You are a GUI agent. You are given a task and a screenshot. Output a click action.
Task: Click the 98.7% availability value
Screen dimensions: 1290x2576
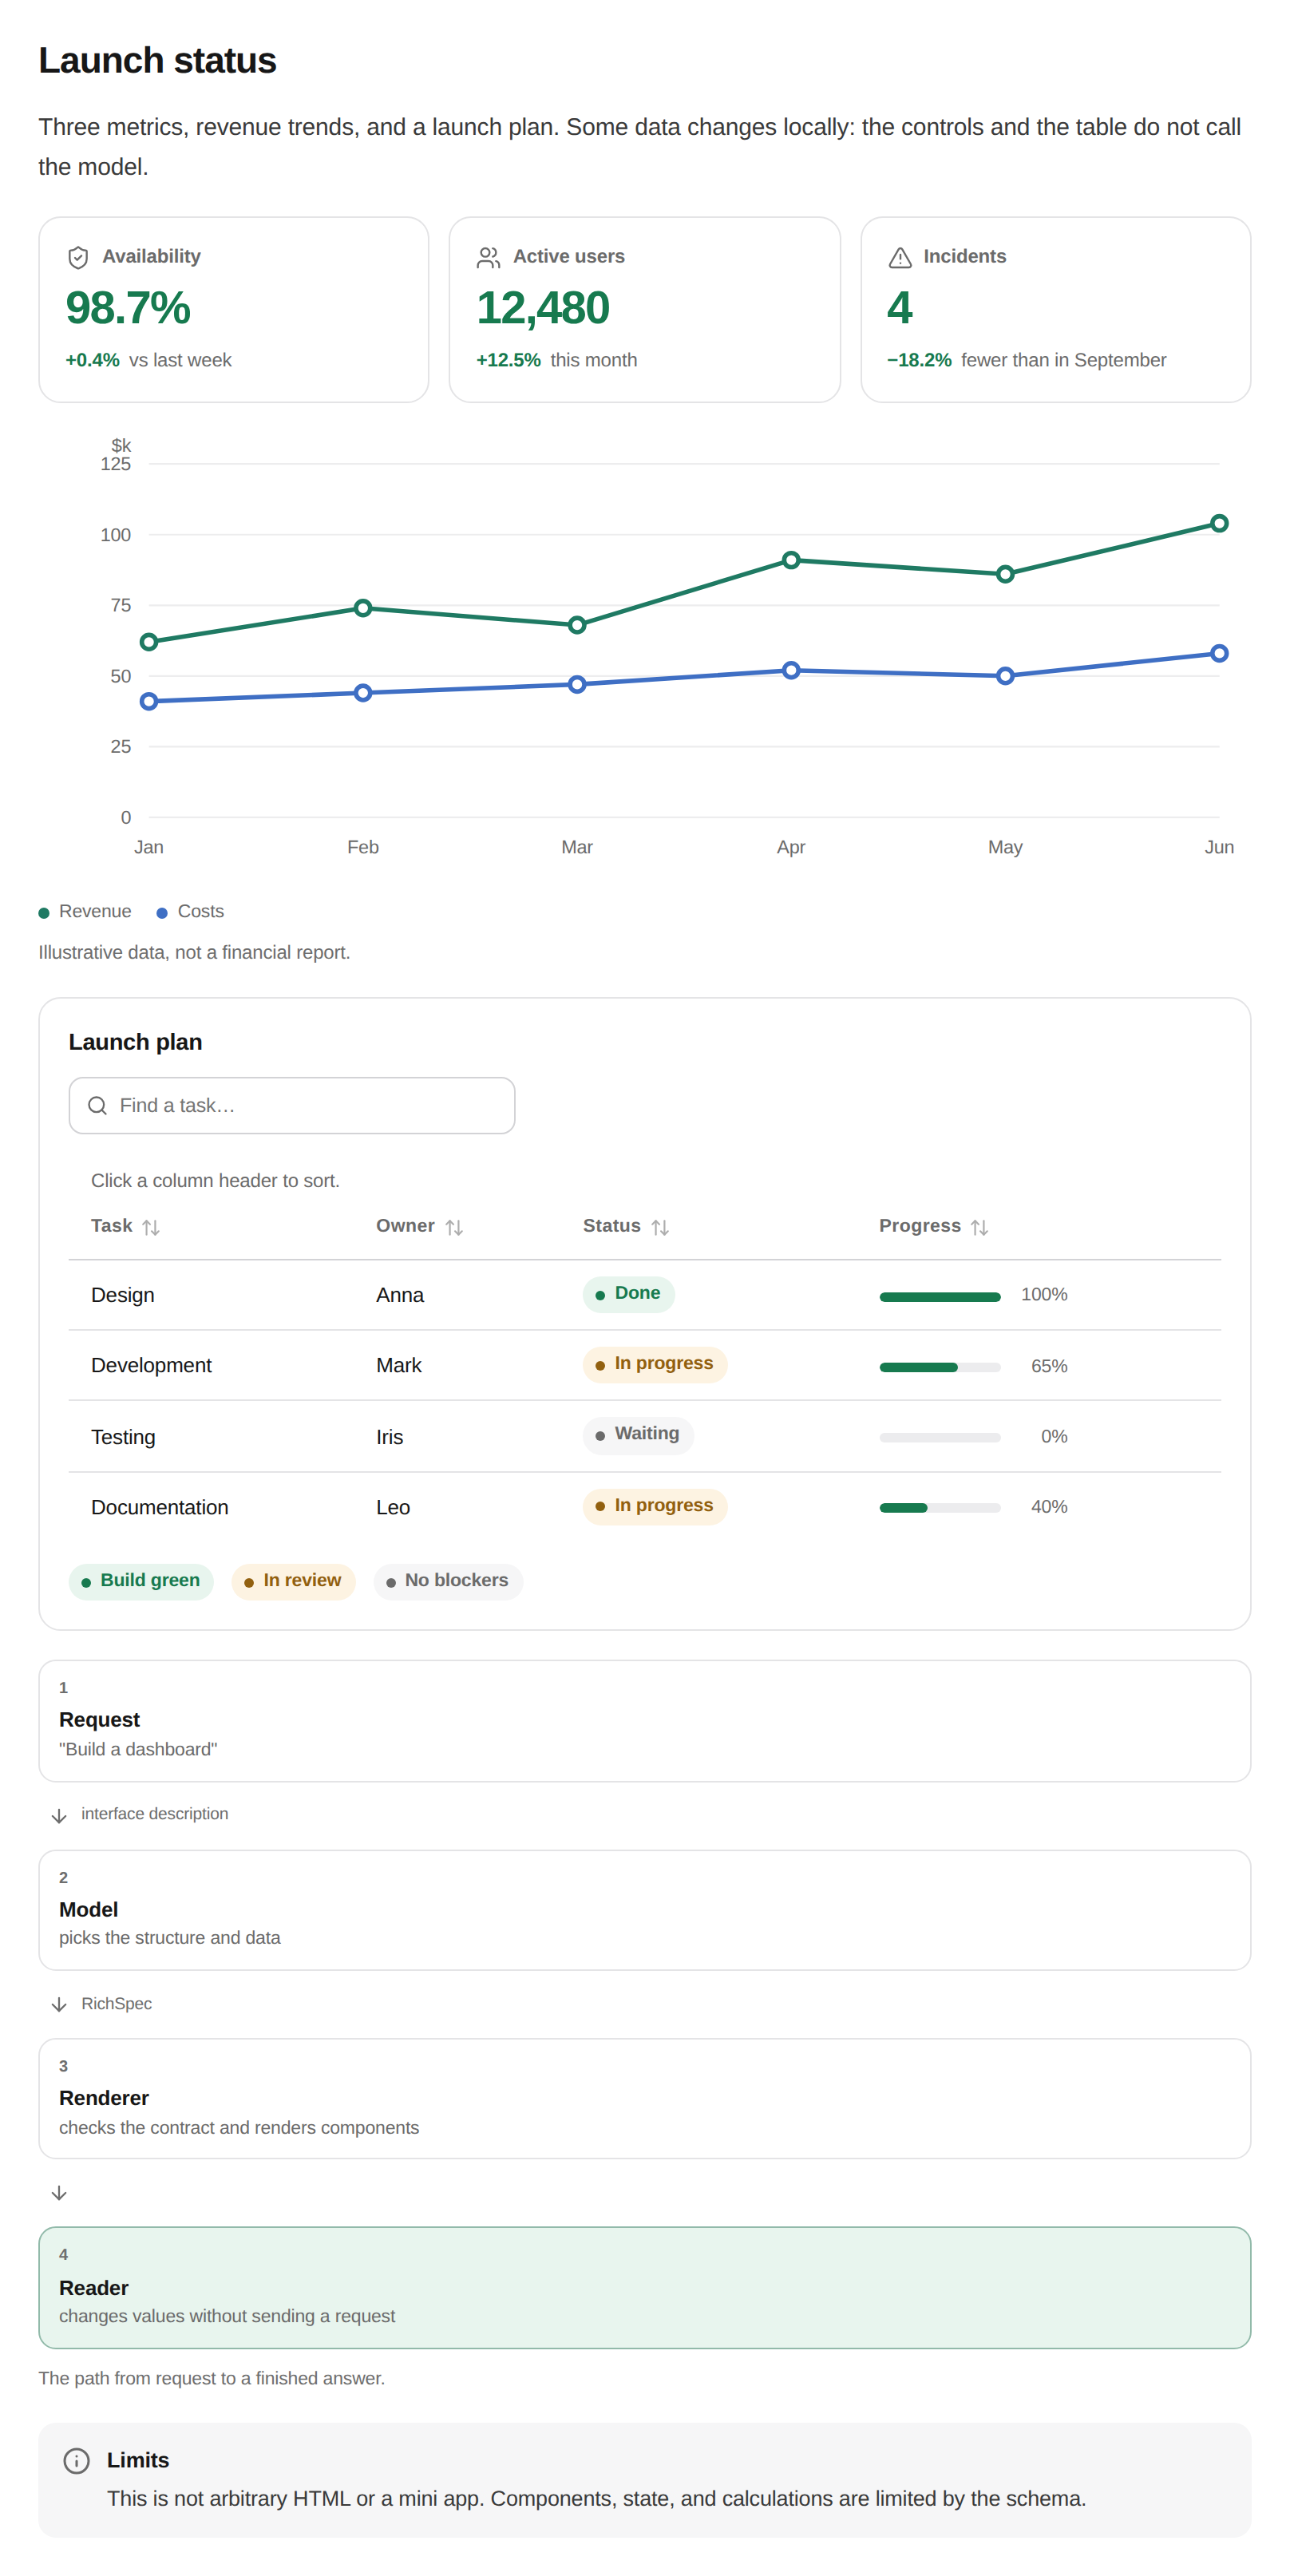coord(128,308)
